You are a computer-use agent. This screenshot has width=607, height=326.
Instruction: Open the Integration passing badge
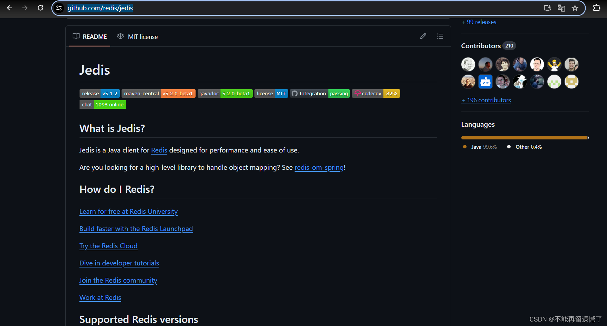click(320, 94)
